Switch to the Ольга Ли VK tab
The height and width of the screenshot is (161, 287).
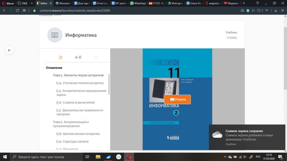tap(194, 3)
